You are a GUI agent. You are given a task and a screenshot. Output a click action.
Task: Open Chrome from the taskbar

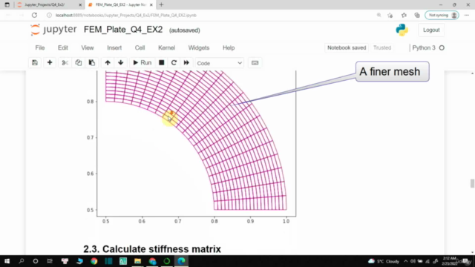click(x=94, y=261)
